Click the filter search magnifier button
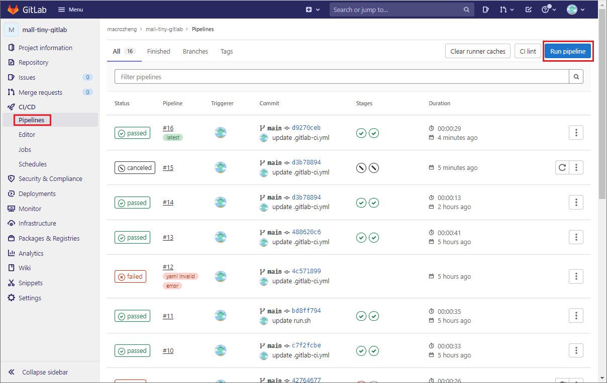Viewport: 607px width, 383px height. 576,77
